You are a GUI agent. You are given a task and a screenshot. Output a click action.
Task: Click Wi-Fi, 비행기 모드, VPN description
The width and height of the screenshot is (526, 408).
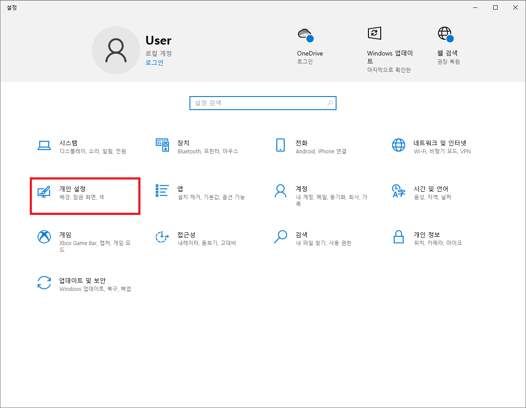442,152
